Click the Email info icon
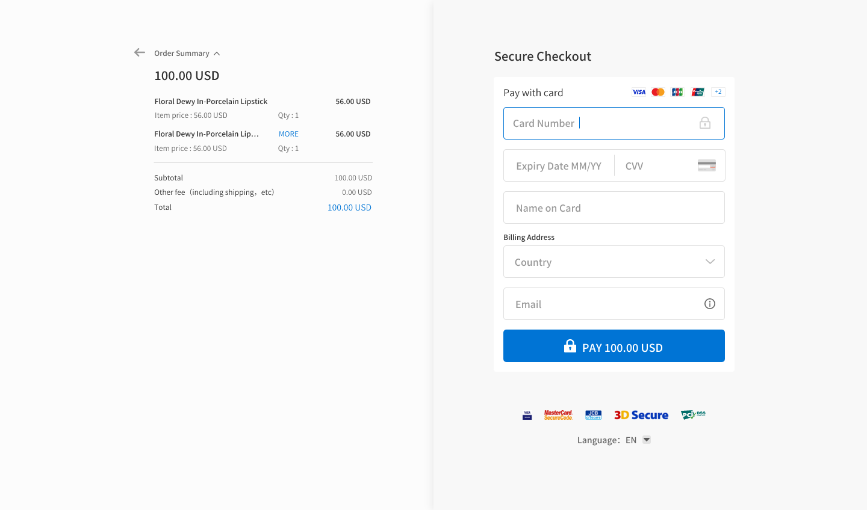 pos(710,304)
